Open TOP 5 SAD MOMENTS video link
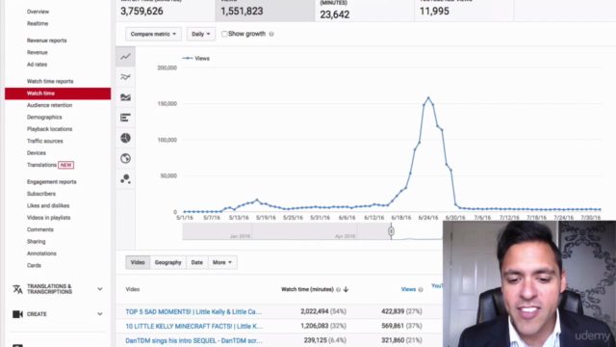616x347 pixels. click(x=193, y=311)
